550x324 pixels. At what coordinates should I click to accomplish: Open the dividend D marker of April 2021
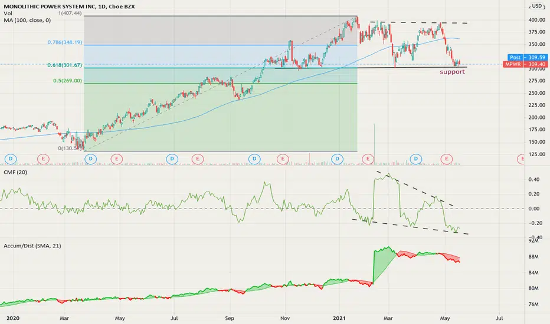click(416, 159)
